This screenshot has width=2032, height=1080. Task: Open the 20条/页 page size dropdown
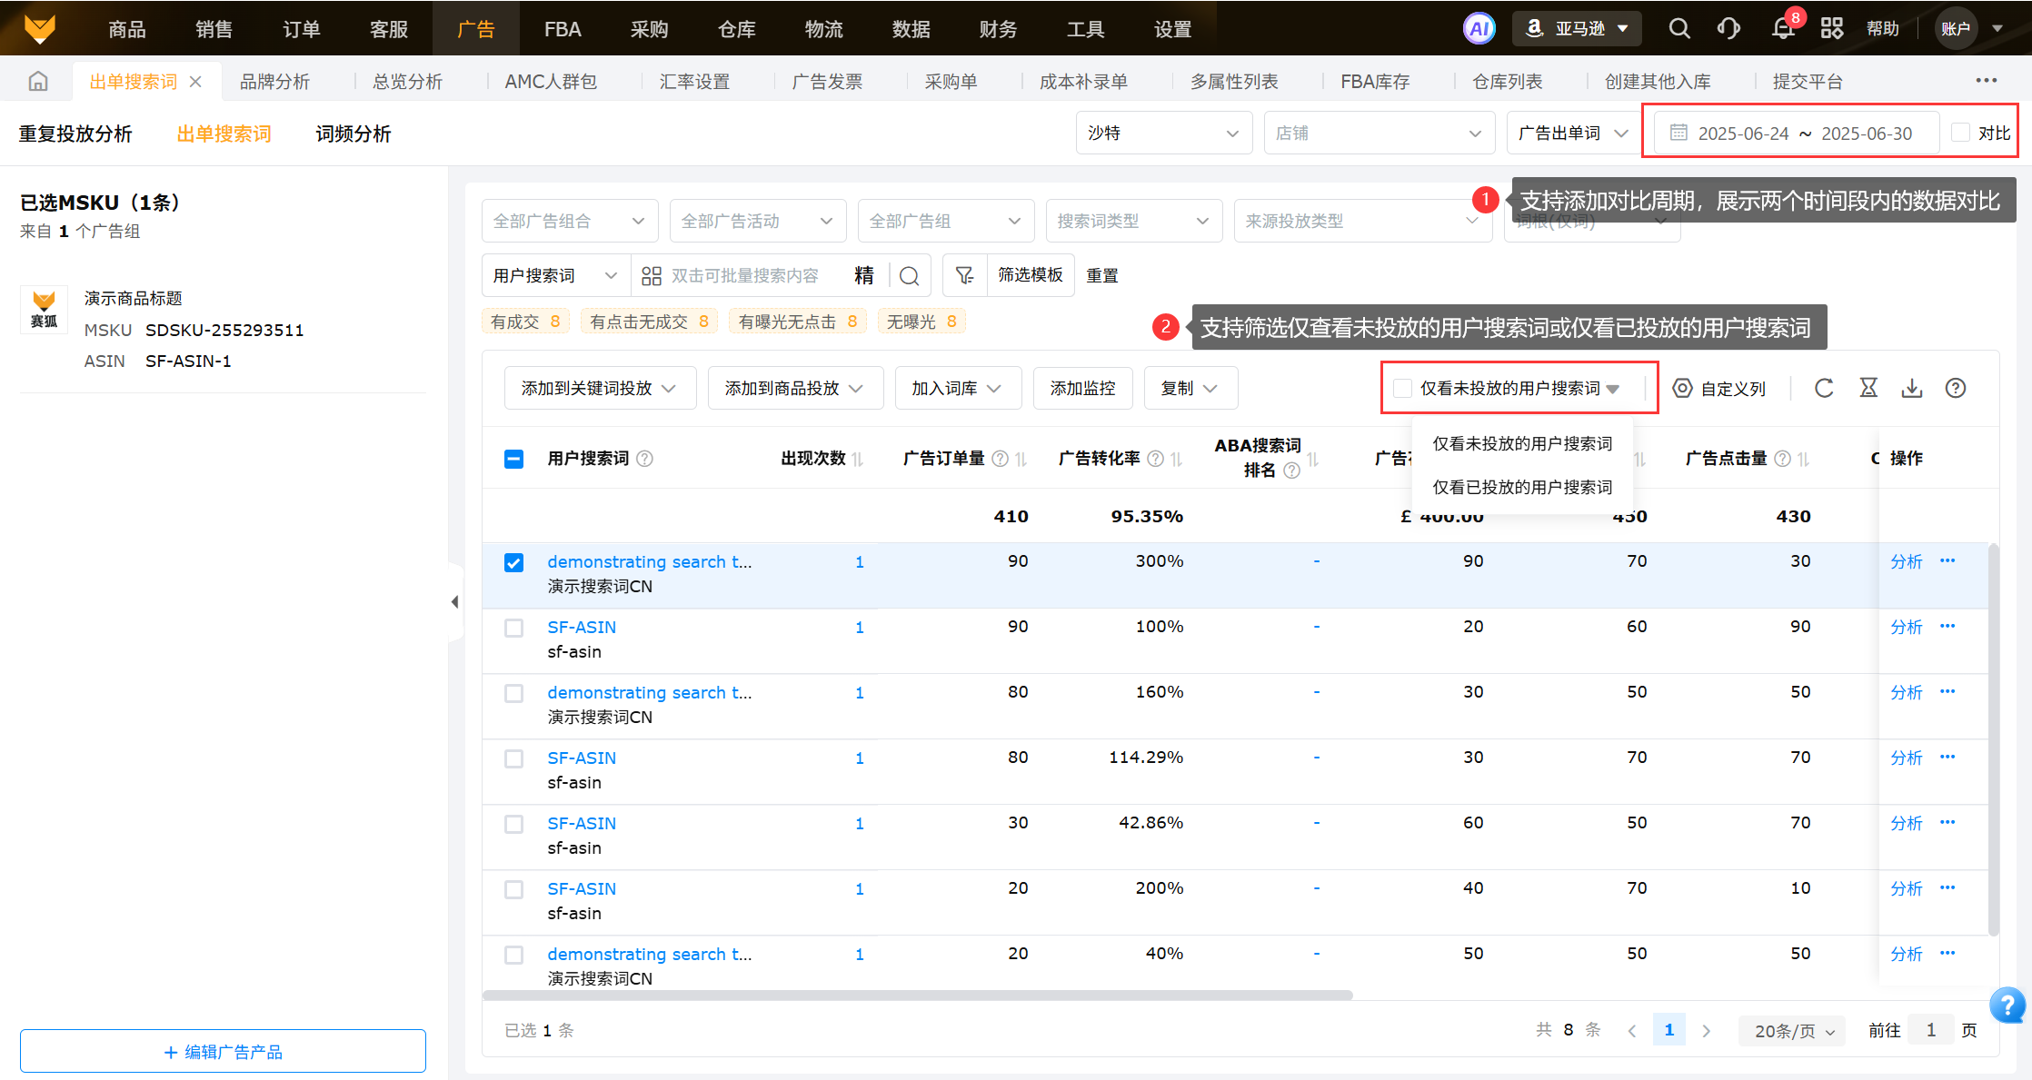coord(1794,1030)
